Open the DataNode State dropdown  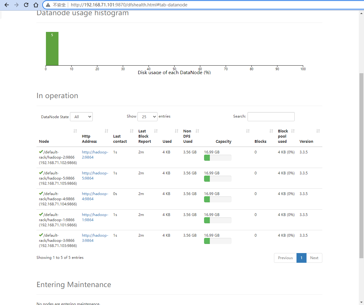click(81, 117)
